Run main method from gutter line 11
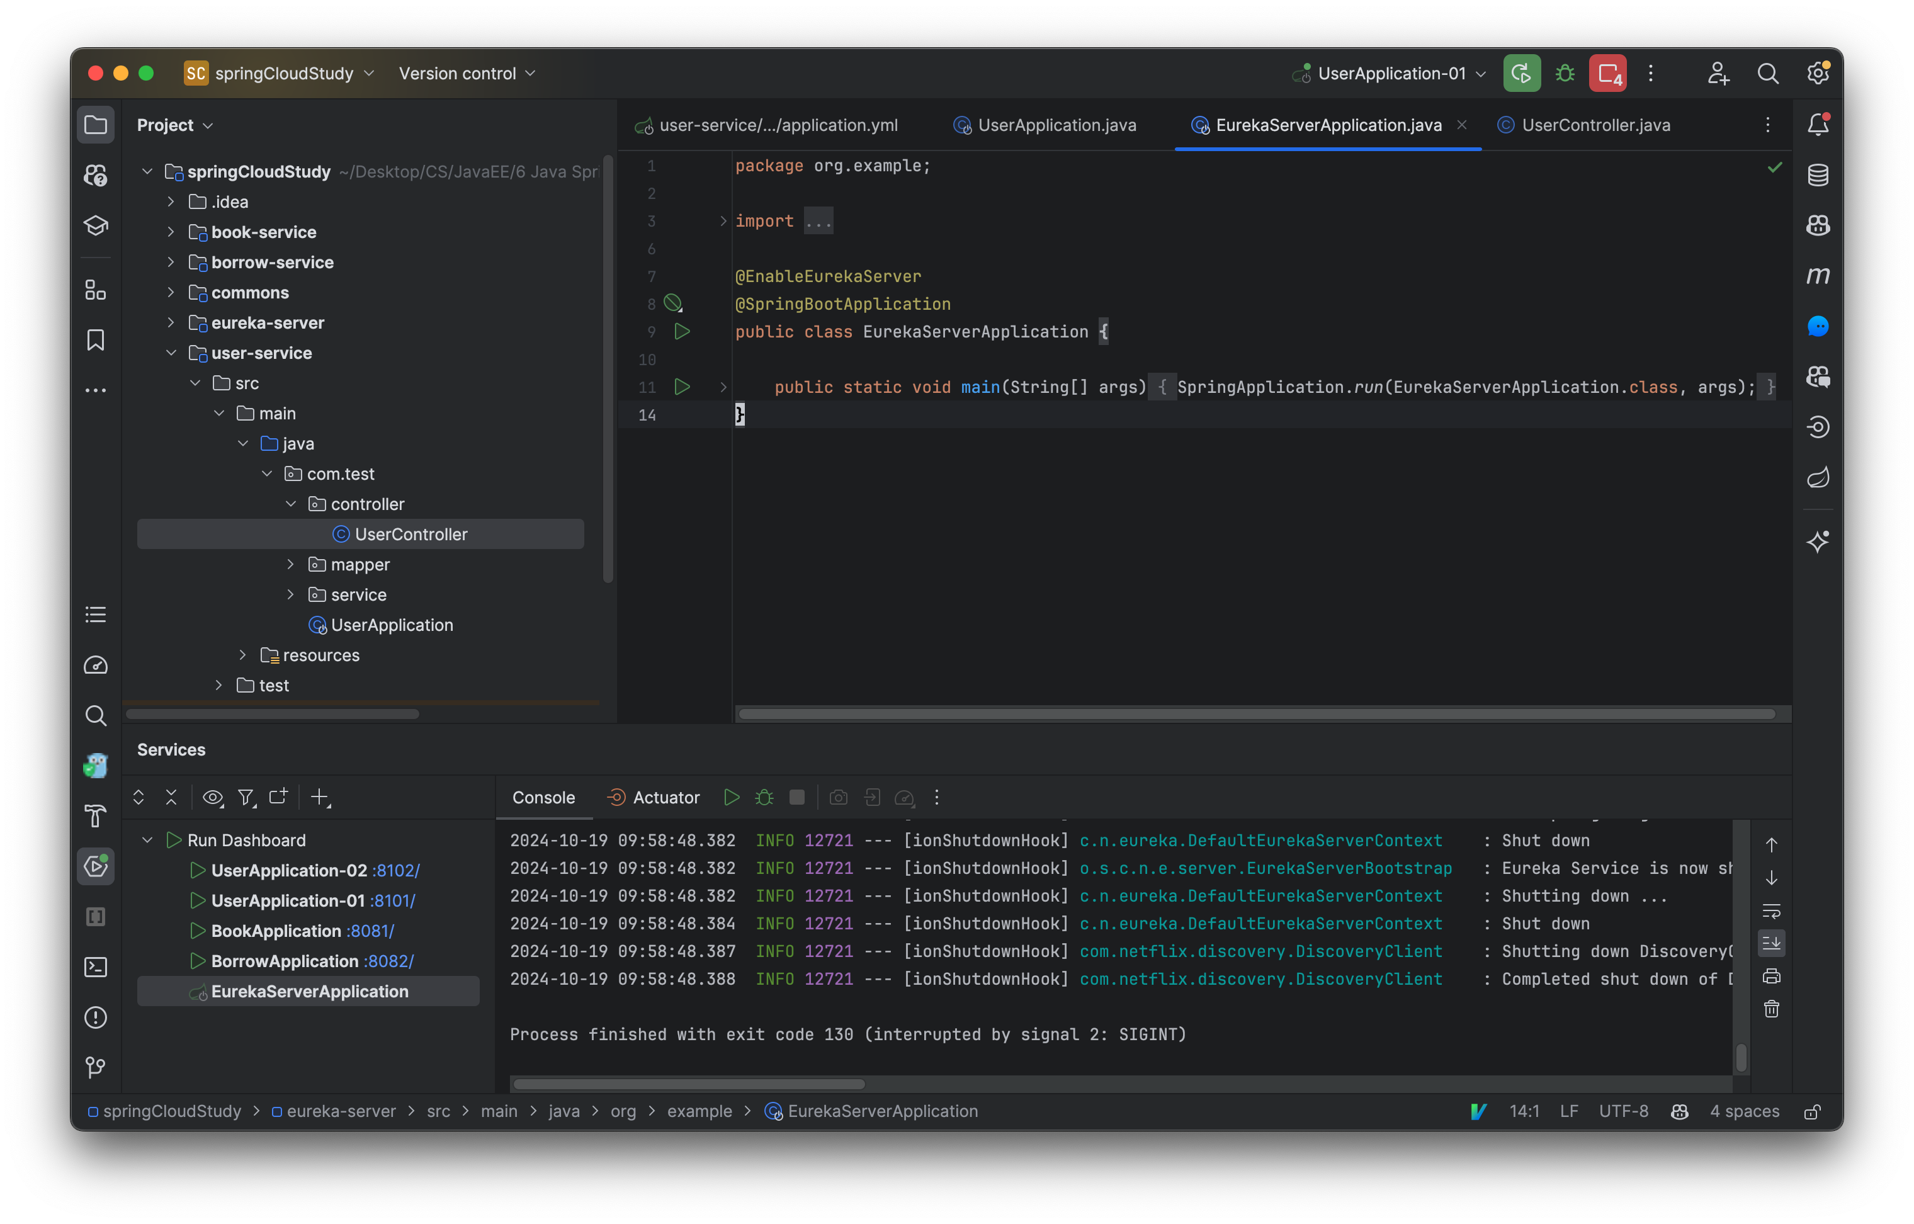The height and width of the screenshot is (1224, 1914). click(x=682, y=387)
